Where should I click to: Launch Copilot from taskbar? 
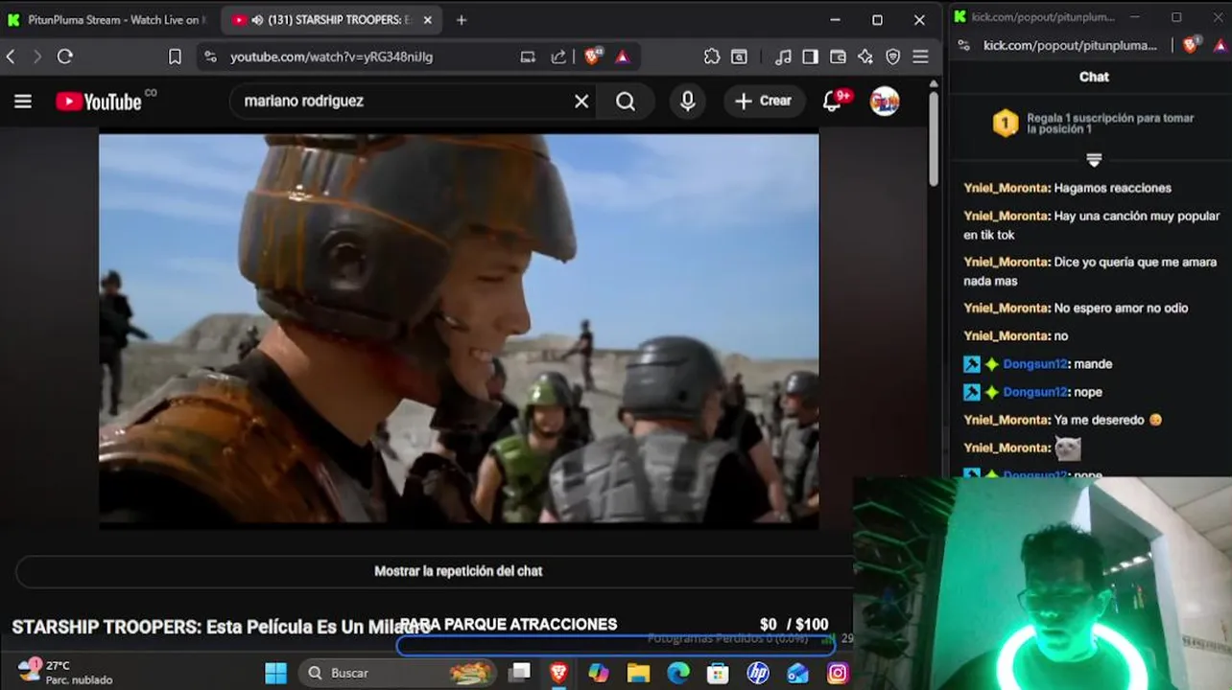tap(599, 673)
